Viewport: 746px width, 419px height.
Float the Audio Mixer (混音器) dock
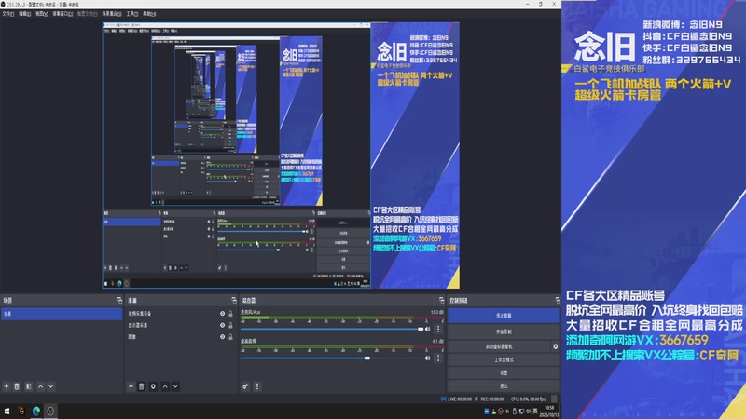[441, 300]
